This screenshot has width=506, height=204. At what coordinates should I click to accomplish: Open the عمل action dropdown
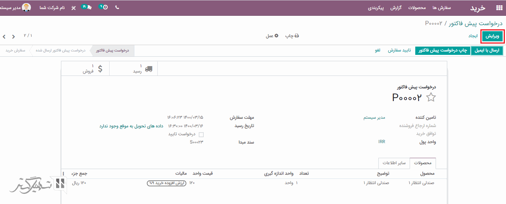coord(272,36)
